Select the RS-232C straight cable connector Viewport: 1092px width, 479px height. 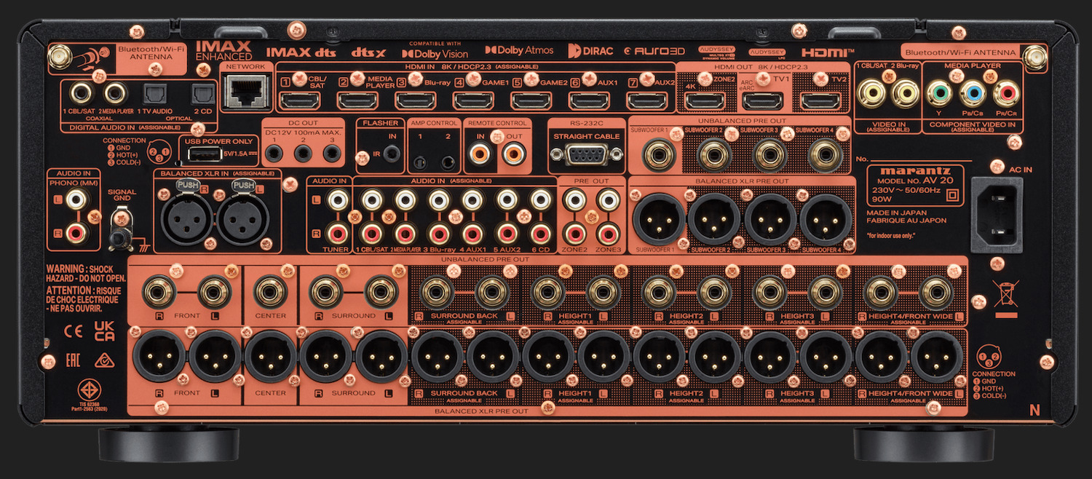point(585,155)
